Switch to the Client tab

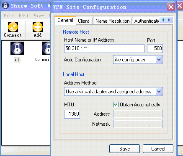84,21
